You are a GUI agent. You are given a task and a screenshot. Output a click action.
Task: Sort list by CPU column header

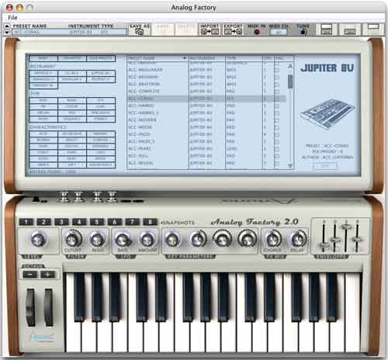pyautogui.click(x=268, y=58)
